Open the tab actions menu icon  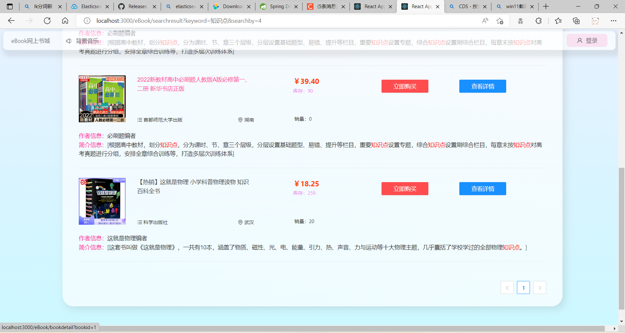click(10, 7)
